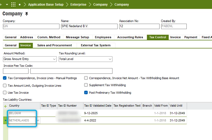Sort by Tax ID Validated Date column header
The height and width of the screenshot is (140, 212).
click(x=98, y=106)
